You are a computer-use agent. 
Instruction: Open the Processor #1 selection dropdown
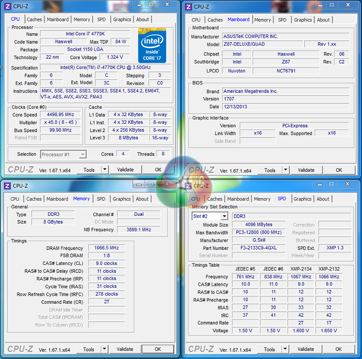[83, 154]
